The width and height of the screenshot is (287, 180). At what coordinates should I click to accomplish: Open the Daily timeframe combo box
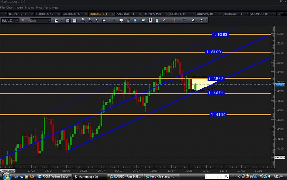(x=40, y=21)
